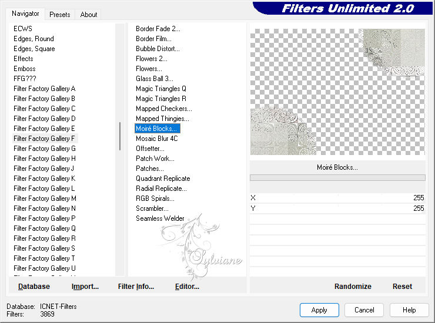
Task: Choose RGB Spirals... filter
Action: [155, 198]
